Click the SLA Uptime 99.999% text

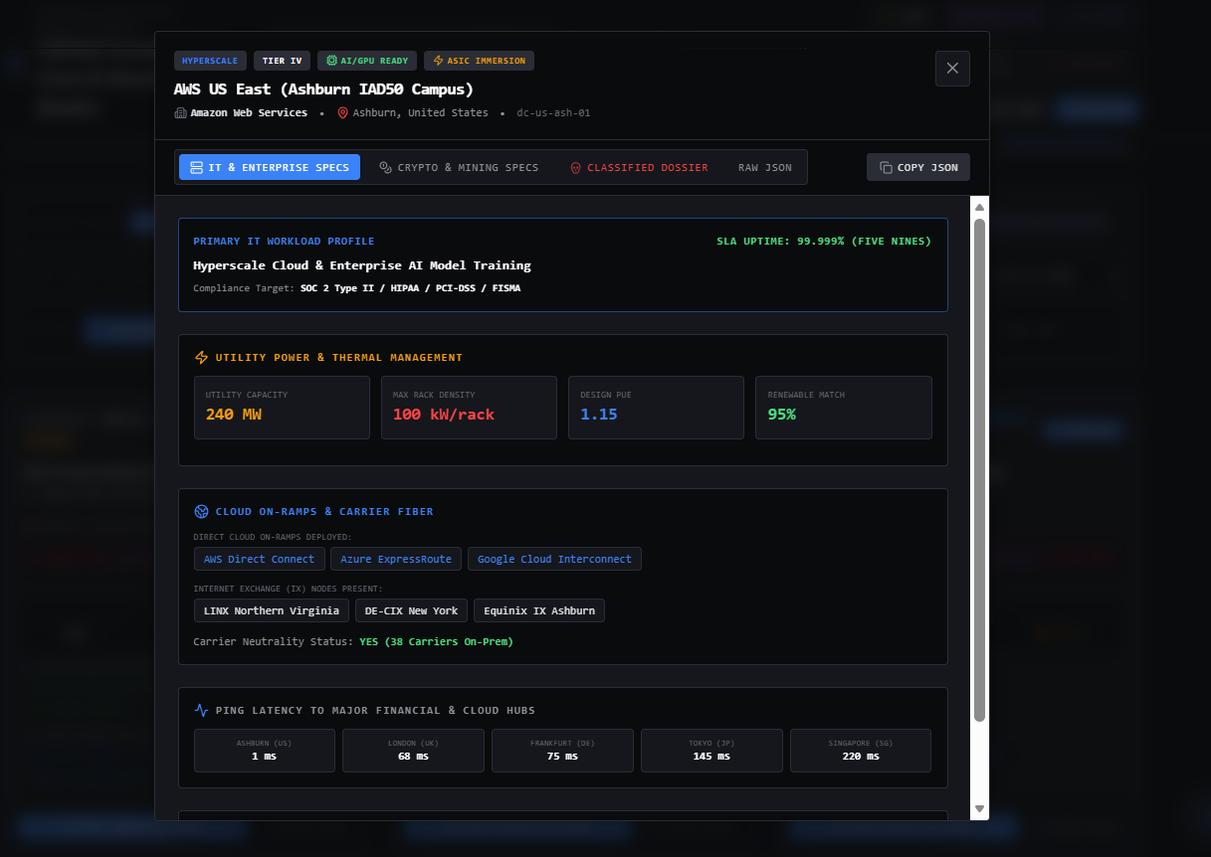click(824, 242)
